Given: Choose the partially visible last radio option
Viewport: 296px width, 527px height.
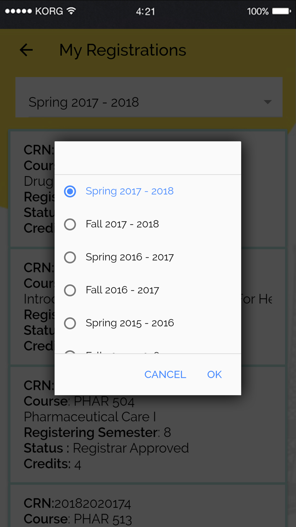Looking at the screenshot, I should point(70,352).
